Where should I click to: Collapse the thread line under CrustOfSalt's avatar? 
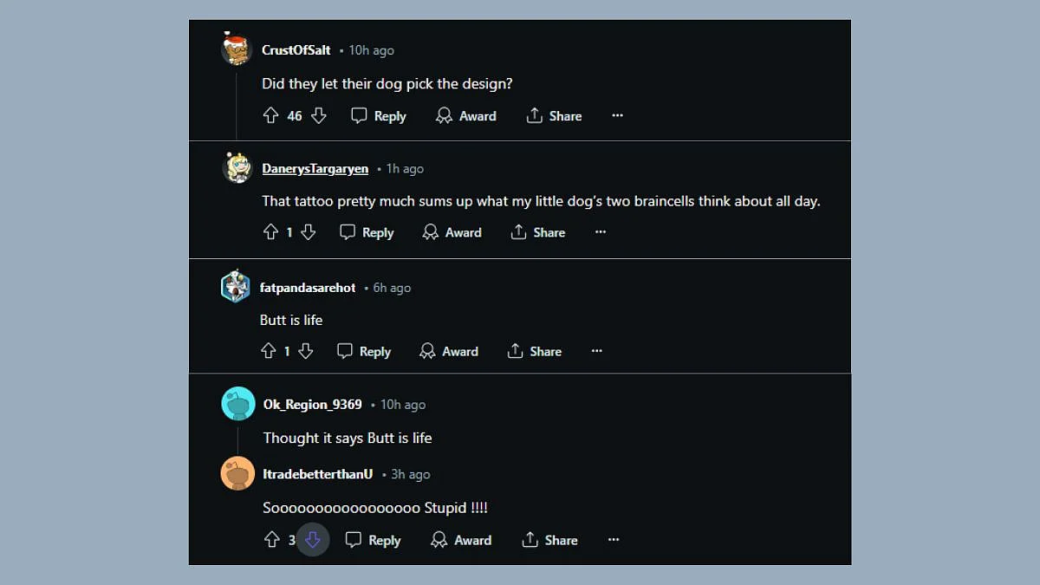(237, 106)
